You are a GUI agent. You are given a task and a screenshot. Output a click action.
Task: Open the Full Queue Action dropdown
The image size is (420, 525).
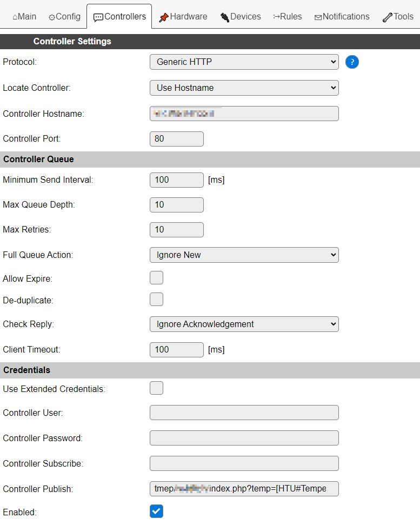[x=244, y=255]
